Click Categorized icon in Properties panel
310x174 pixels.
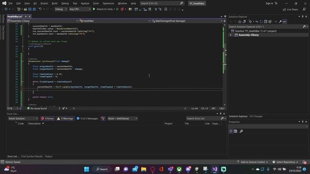click(231, 131)
